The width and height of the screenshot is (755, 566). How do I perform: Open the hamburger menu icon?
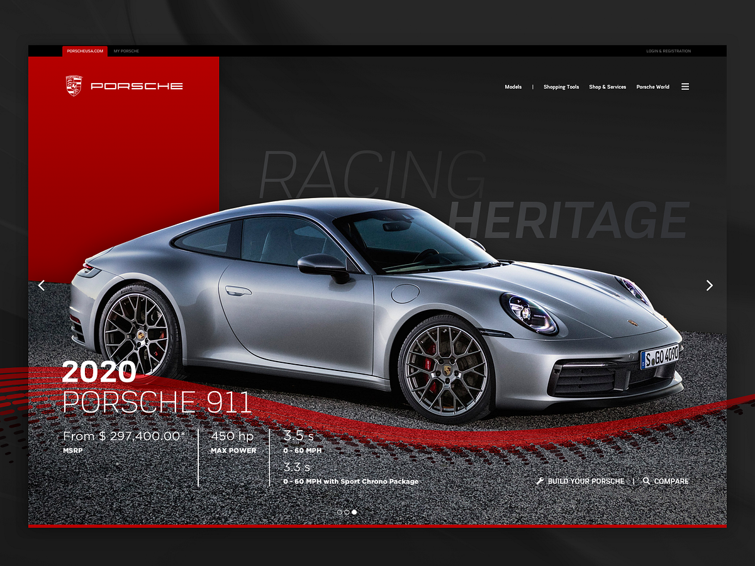[685, 87]
